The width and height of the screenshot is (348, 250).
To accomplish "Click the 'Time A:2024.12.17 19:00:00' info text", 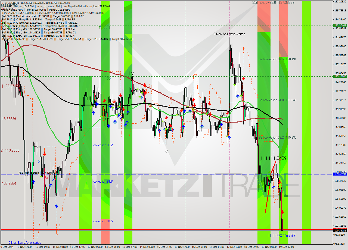I will point(18,13).
